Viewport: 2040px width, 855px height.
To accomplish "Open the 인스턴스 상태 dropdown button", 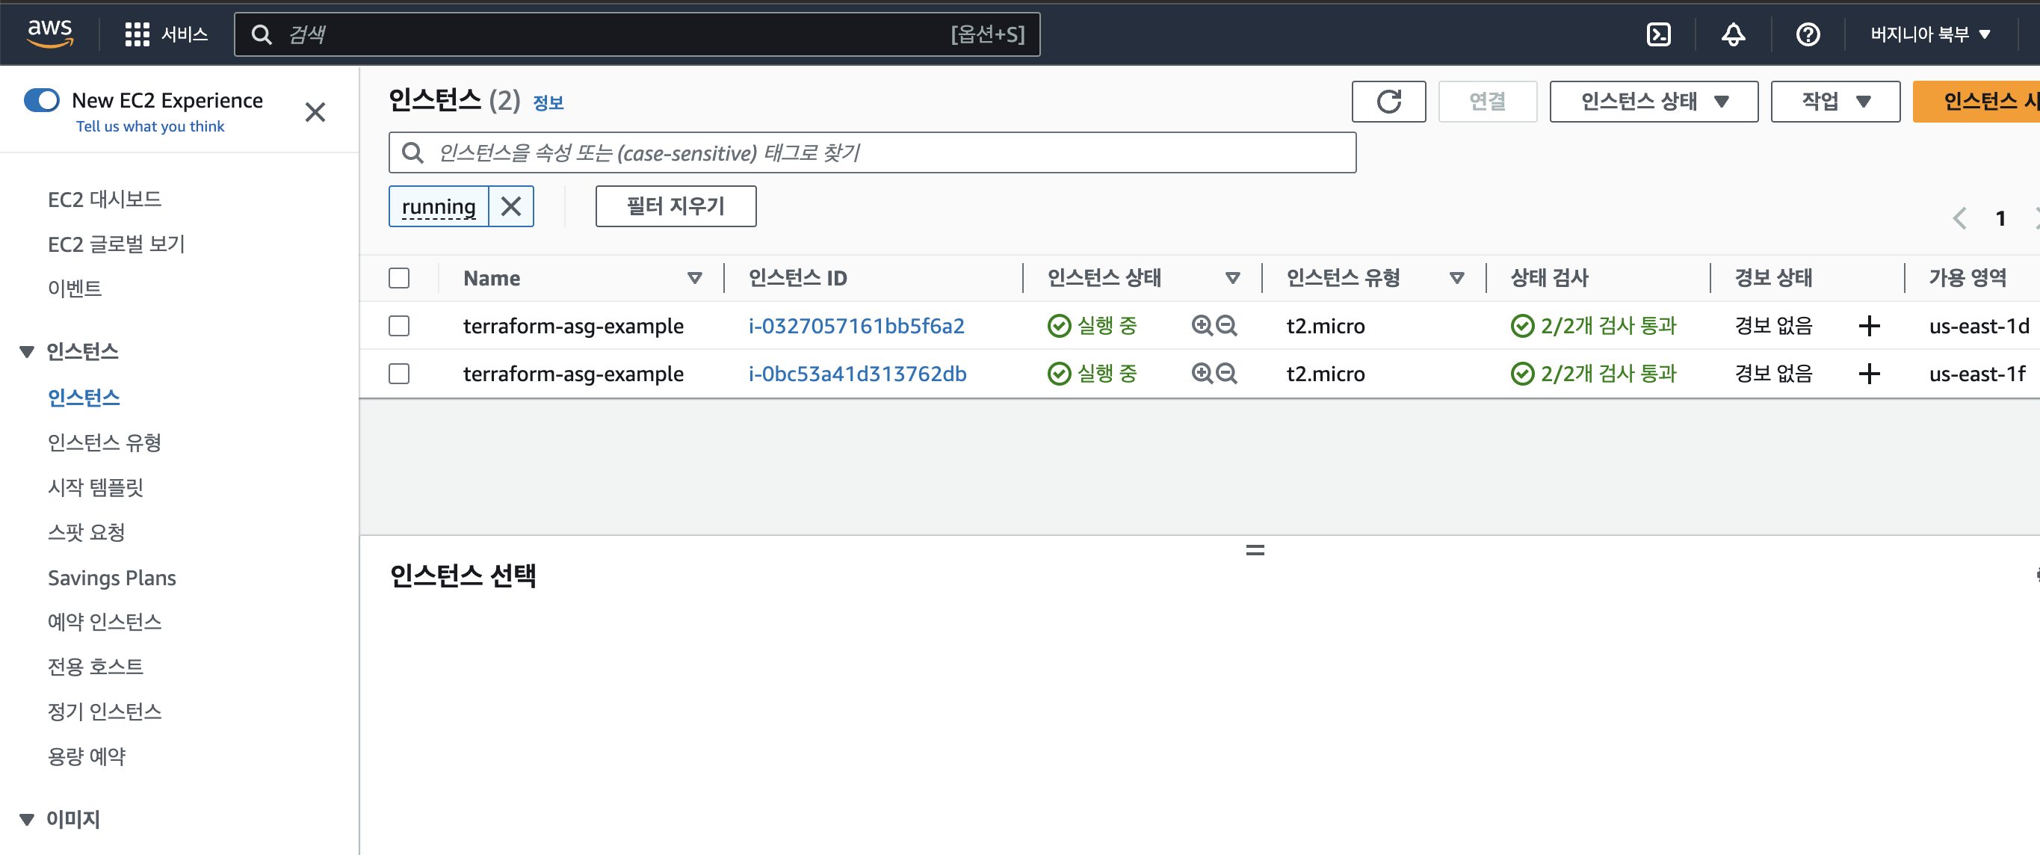I will [1654, 102].
